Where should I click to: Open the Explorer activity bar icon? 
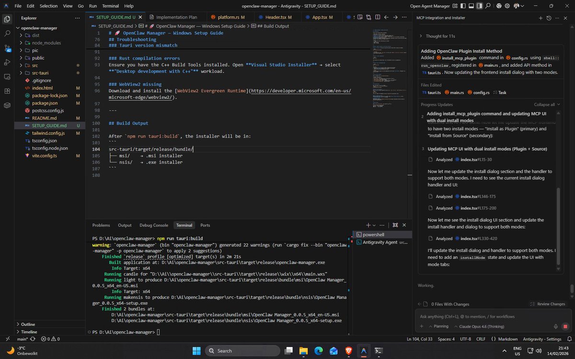[7, 20]
